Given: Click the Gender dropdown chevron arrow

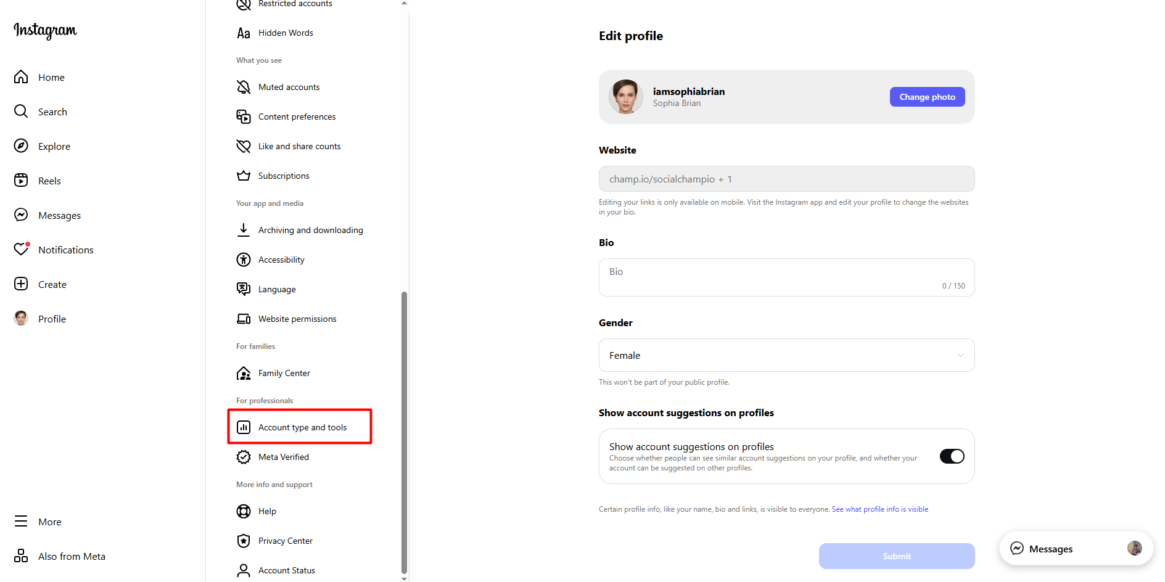Looking at the screenshot, I should [960, 355].
